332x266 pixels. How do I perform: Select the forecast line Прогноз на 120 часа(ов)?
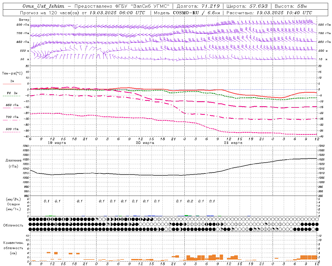pos(50,13)
